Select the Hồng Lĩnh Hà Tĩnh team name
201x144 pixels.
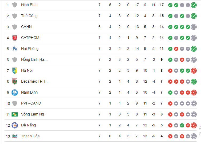pyautogui.click(x=34, y=59)
